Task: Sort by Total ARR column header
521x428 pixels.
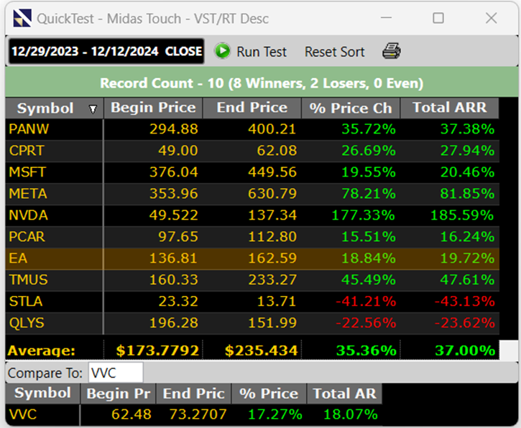Action: pyautogui.click(x=449, y=108)
